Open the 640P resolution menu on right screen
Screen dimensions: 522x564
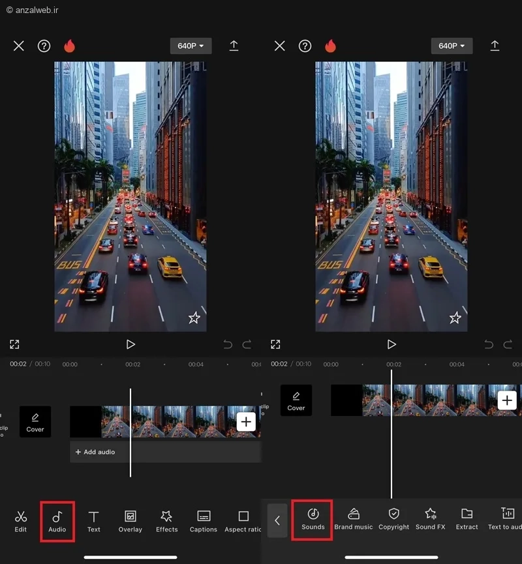pyautogui.click(x=452, y=46)
